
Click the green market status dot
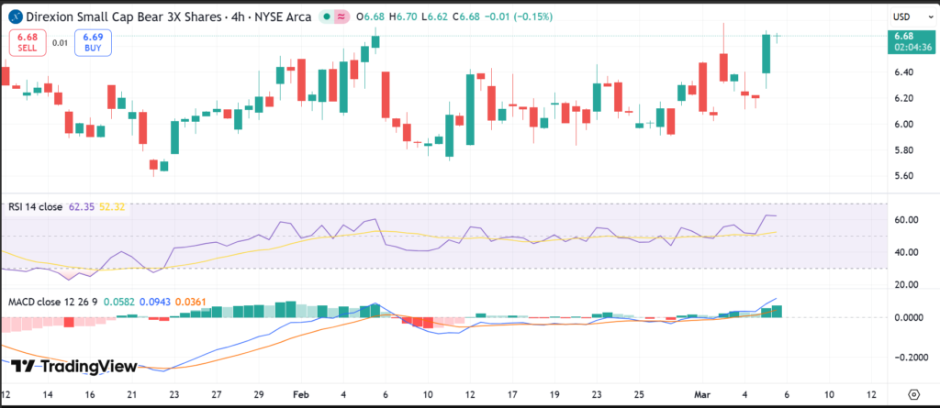pyautogui.click(x=327, y=17)
